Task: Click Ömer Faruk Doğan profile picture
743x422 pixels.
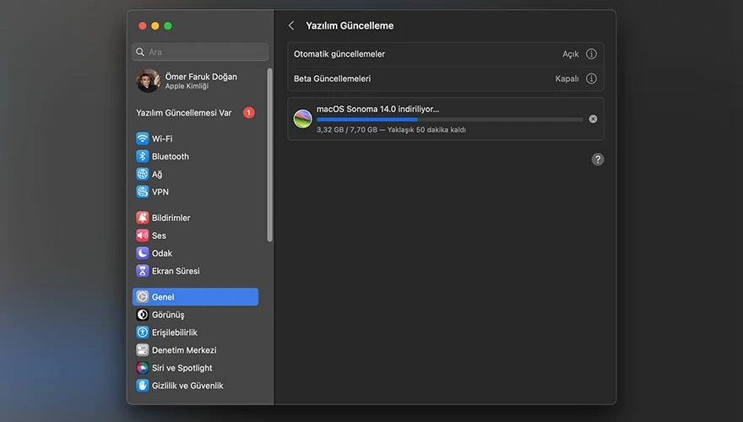Action: (x=149, y=81)
